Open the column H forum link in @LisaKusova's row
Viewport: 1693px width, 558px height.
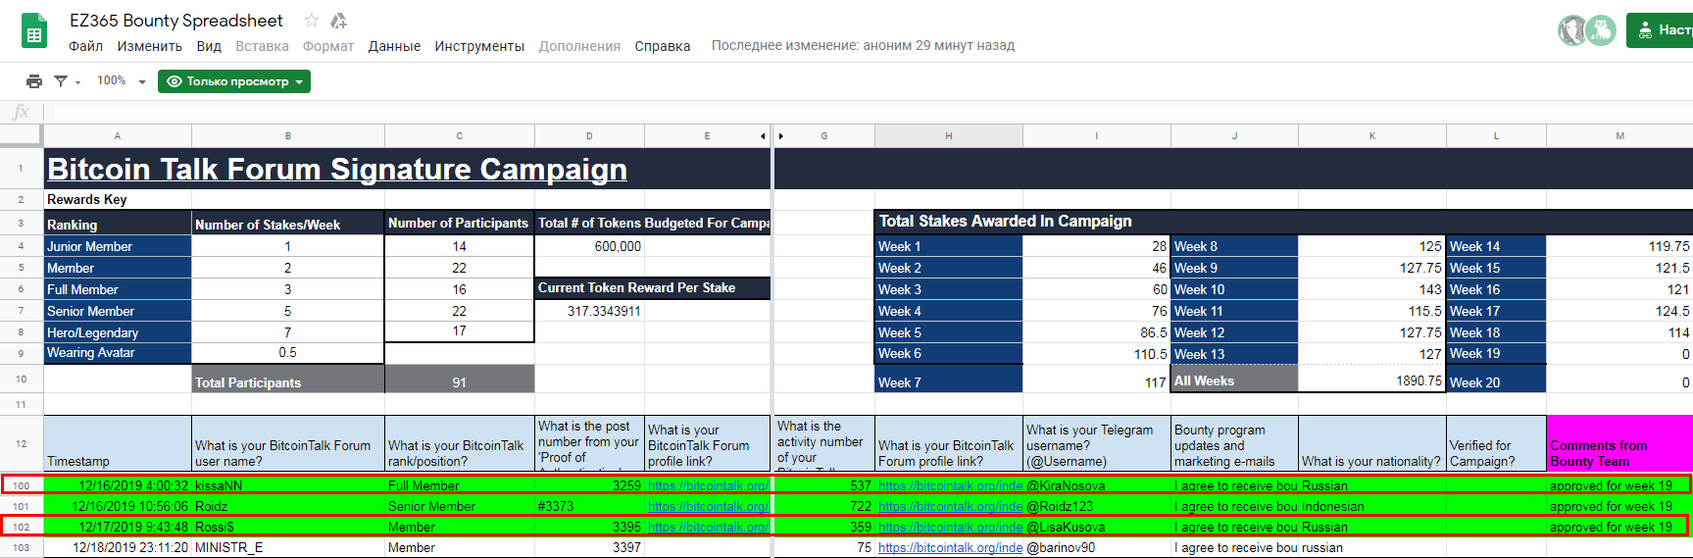pos(950,527)
